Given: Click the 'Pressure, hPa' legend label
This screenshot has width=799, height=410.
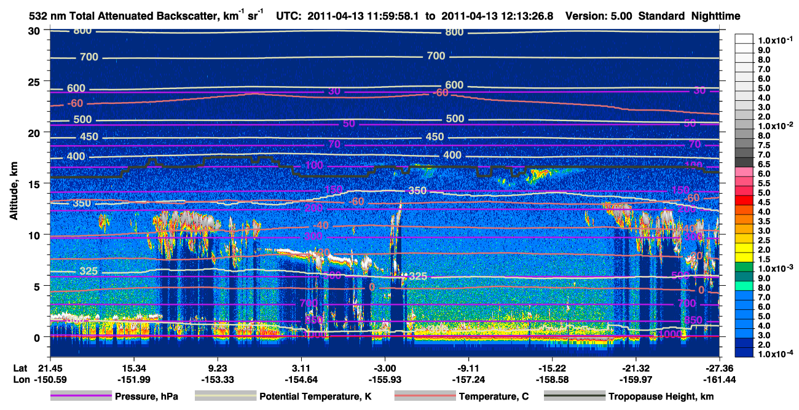Looking at the screenshot, I should pyautogui.click(x=146, y=396).
